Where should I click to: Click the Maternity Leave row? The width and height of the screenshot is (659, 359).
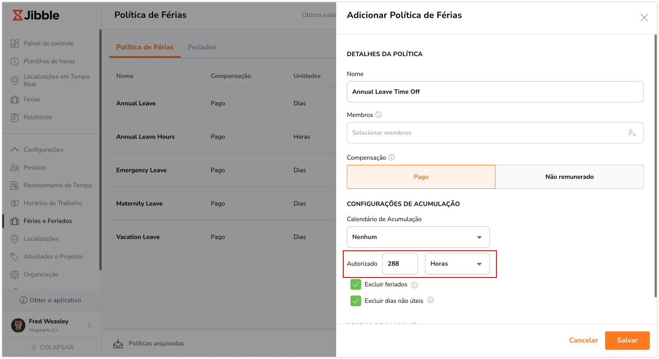tap(223, 204)
